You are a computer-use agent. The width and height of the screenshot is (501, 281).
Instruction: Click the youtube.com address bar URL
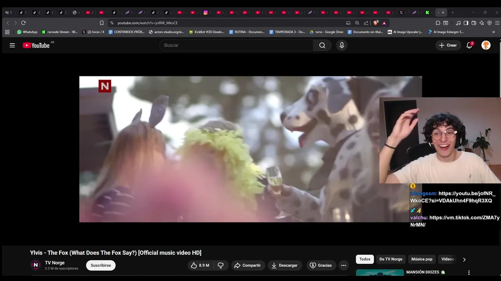click(x=148, y=23)
